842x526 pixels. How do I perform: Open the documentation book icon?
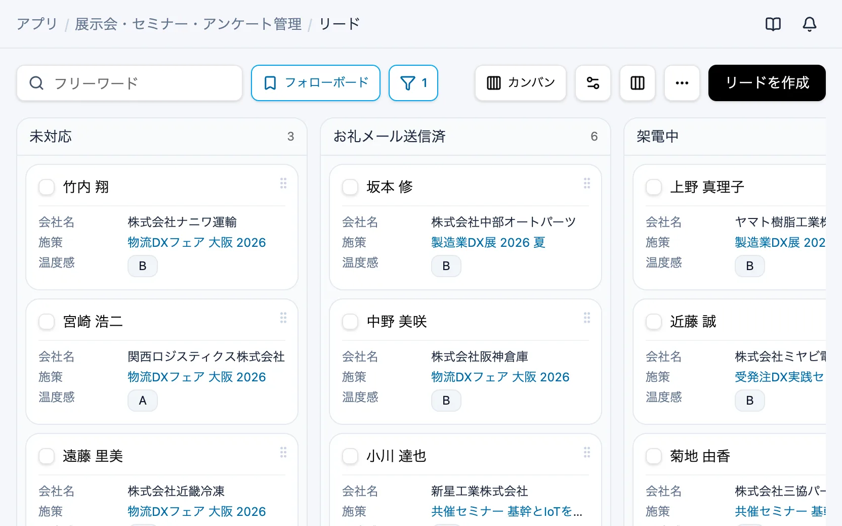pos(773,24)
